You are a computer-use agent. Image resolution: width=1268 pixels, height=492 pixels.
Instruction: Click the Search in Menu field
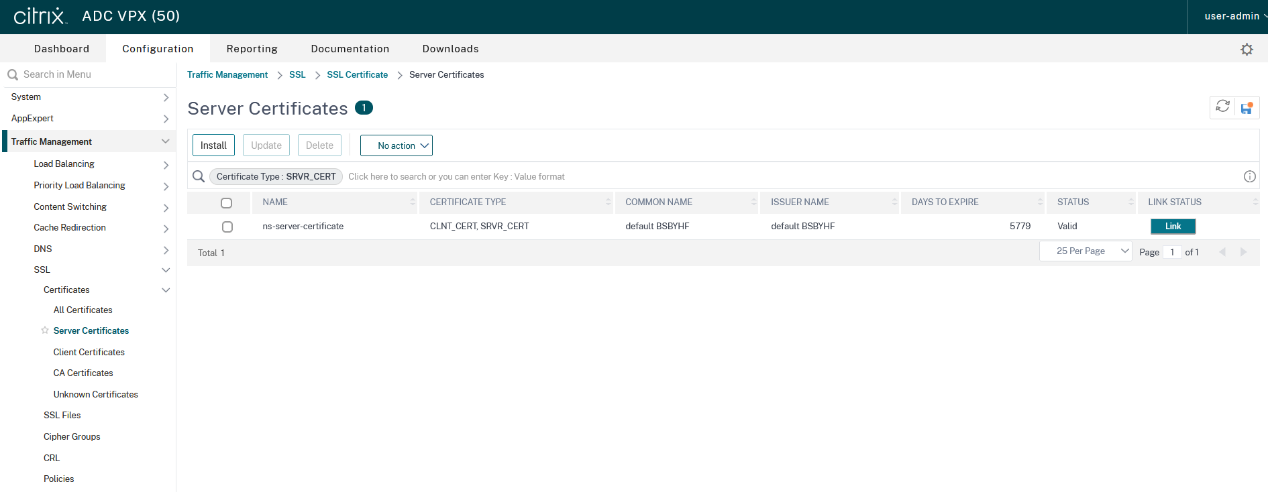(x=87, y=74)
